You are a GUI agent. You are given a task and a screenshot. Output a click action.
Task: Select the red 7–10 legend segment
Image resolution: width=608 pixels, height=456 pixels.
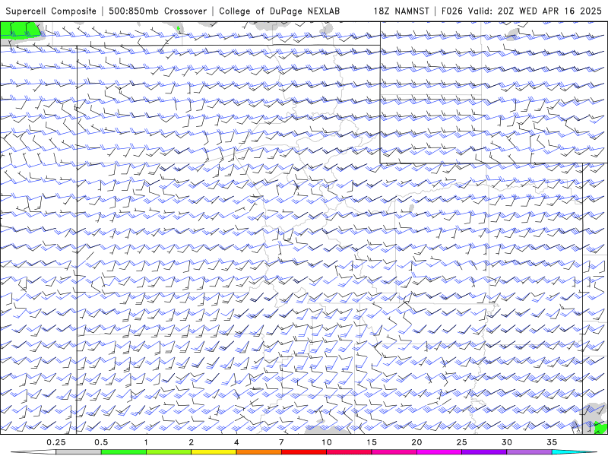(304, 452)
